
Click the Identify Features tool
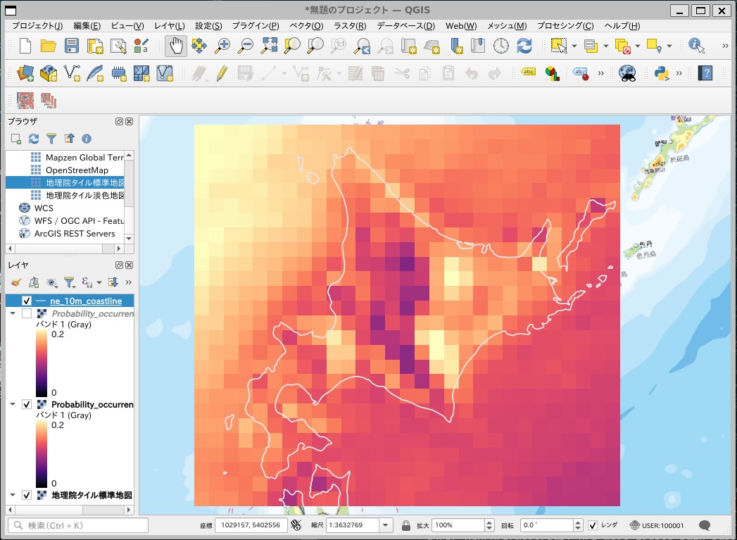pos(696,46)
